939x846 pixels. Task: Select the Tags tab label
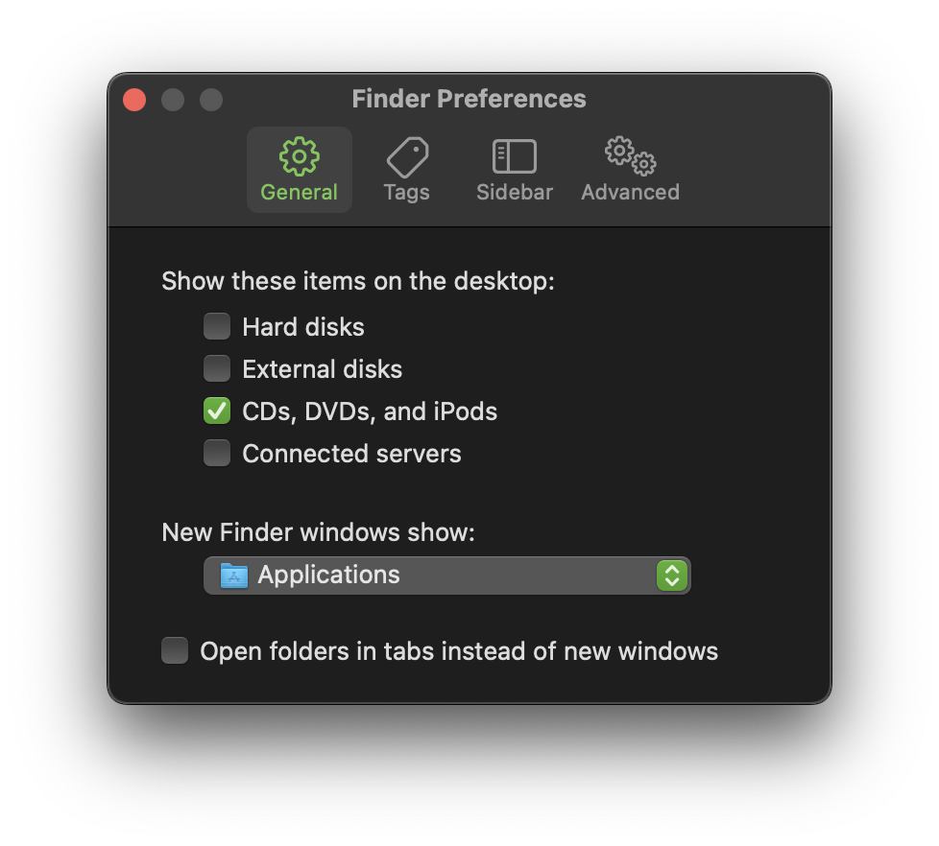point(407,192)
